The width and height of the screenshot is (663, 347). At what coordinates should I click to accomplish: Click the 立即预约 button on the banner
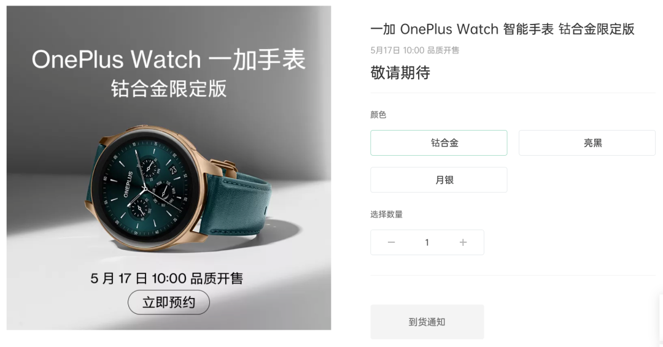(x=169, y=302)
